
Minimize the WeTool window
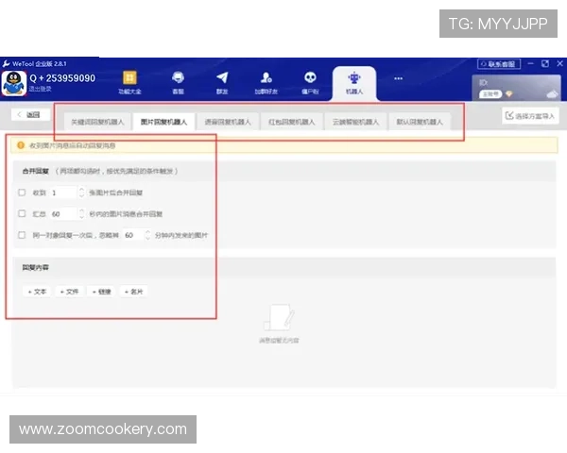(530, 63)
